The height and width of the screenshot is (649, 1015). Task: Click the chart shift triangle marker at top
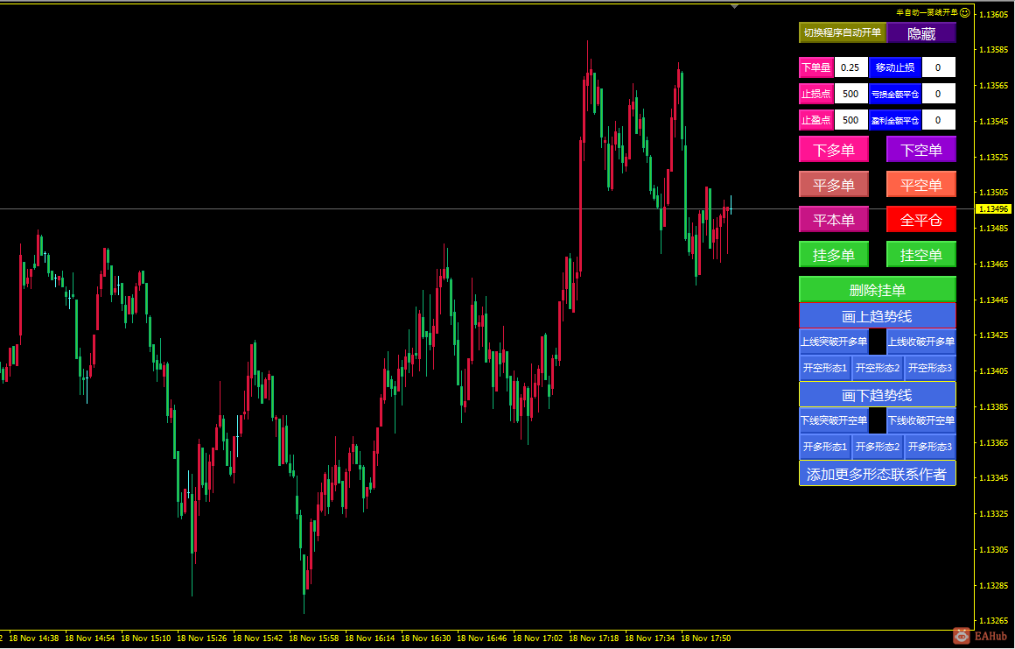click(733, 6)
